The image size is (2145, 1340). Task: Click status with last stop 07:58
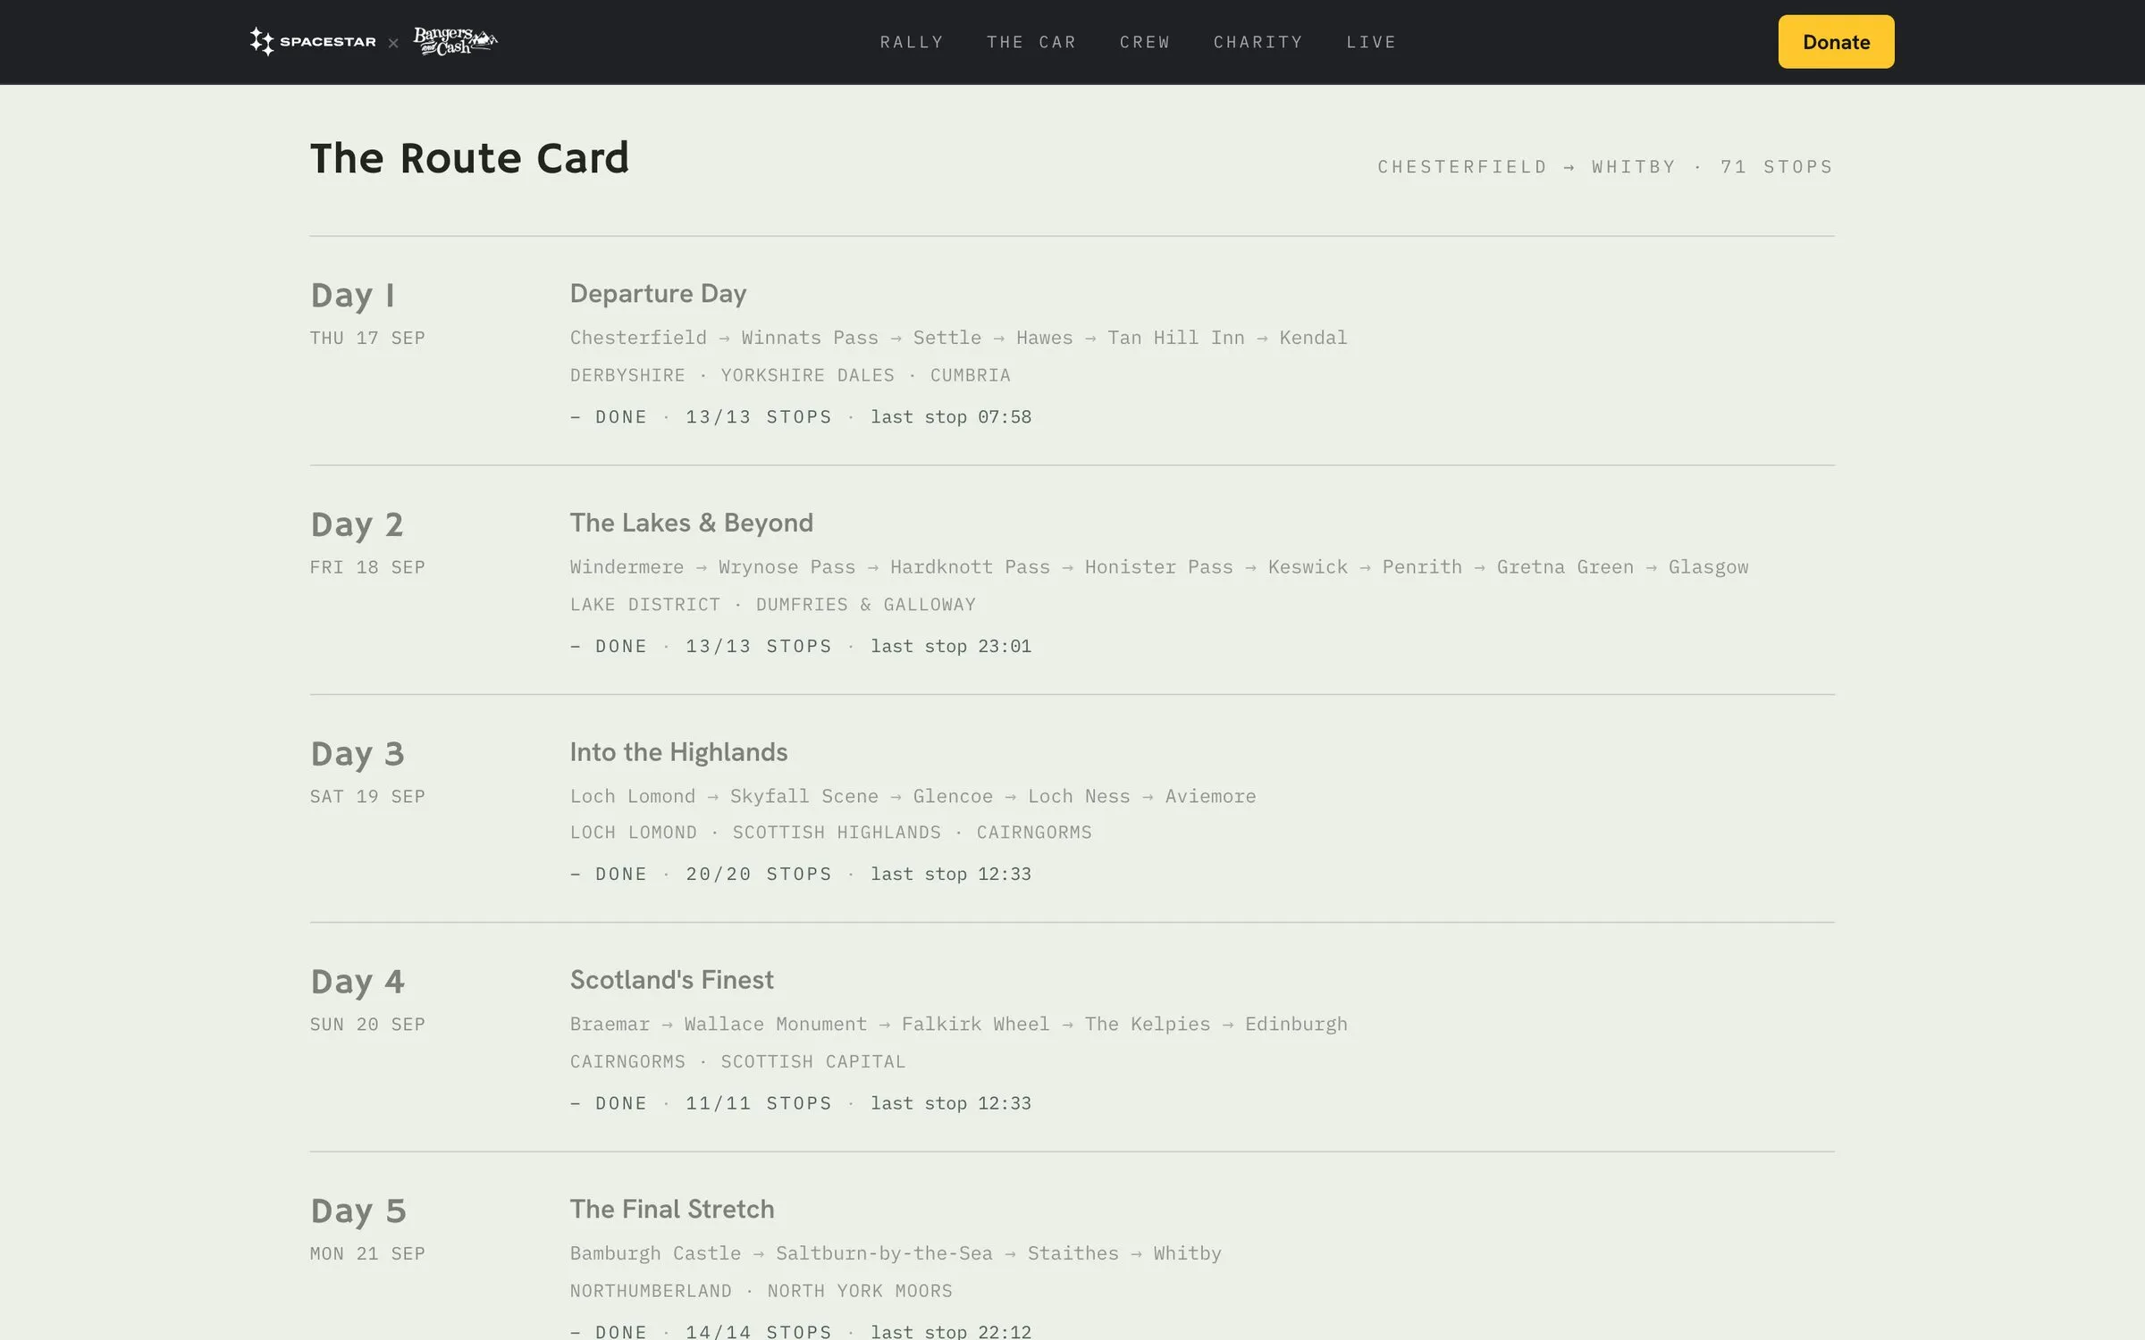[x=801, y=417]
